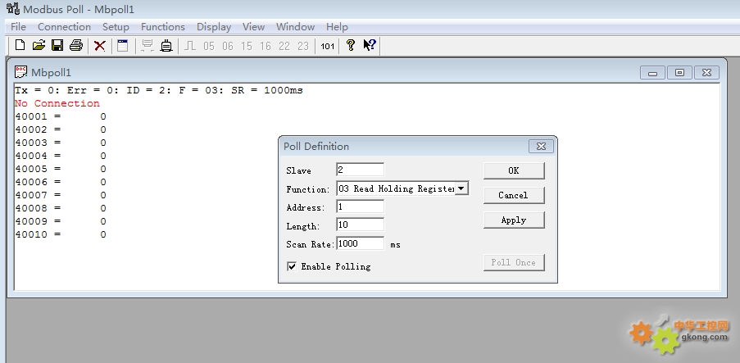Image resolution: width=740 pixels, height=363 pixels.
Task: Click the Open file folder icon
Action: [39, 45]
